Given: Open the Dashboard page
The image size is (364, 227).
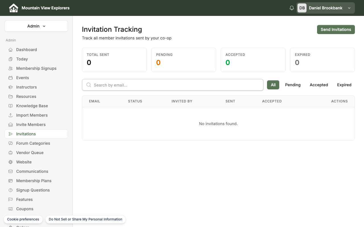Looking at the screenshot, I should [36, 50].
